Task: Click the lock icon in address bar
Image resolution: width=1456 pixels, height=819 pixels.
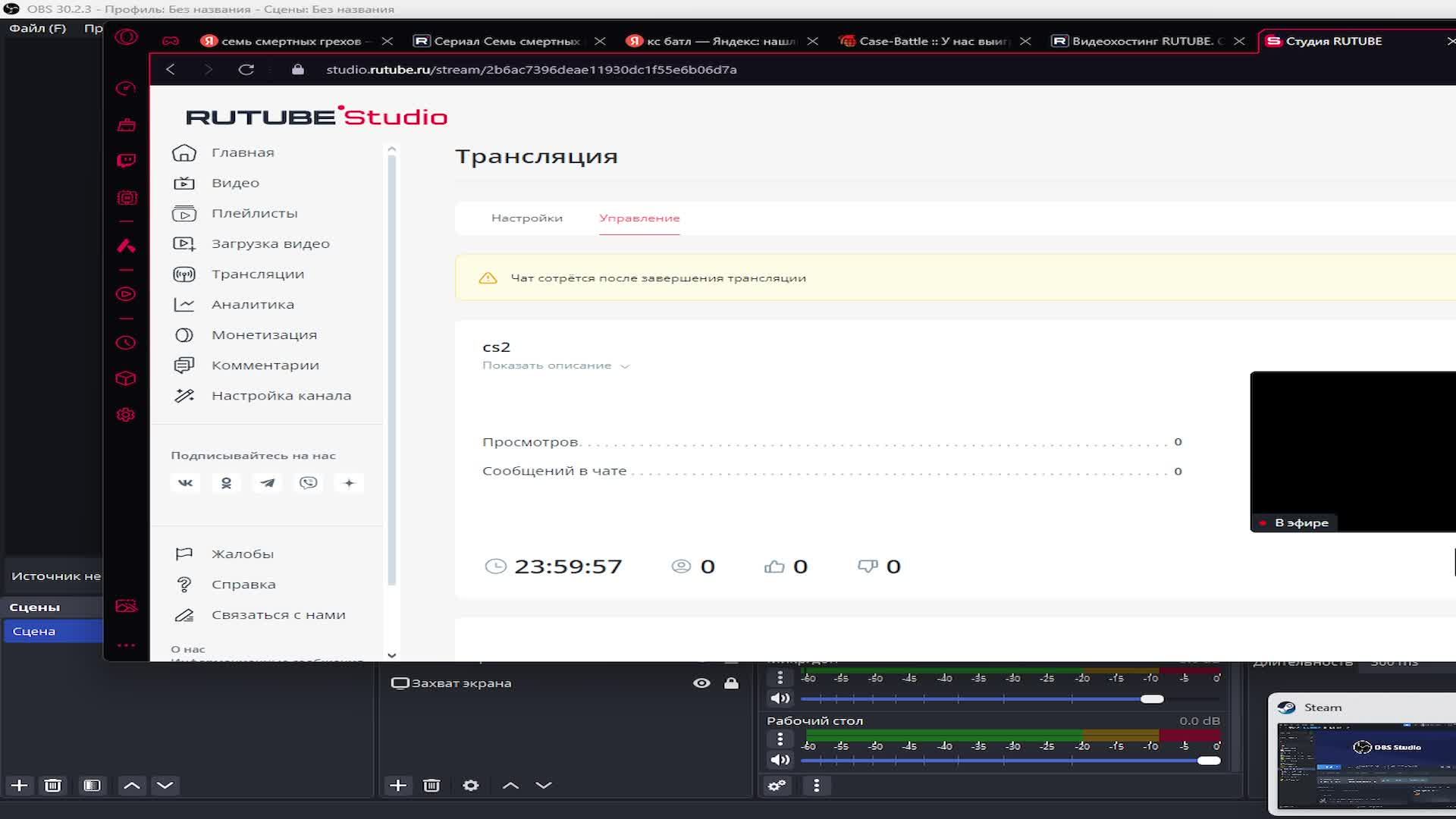Action: [x=298, y=69]
